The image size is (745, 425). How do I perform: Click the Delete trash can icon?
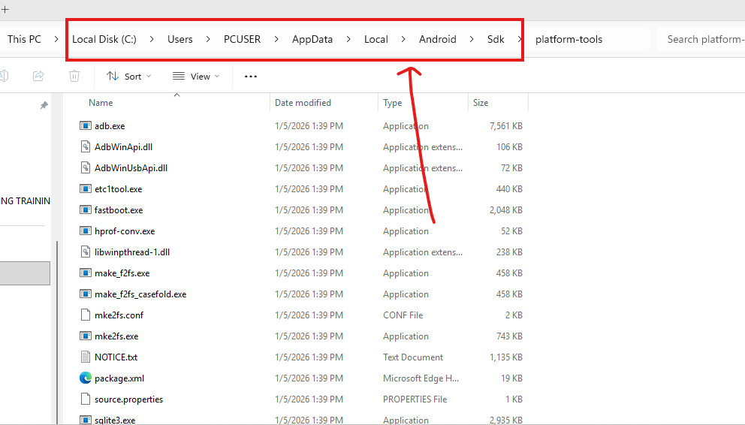(x=74, y=76)
